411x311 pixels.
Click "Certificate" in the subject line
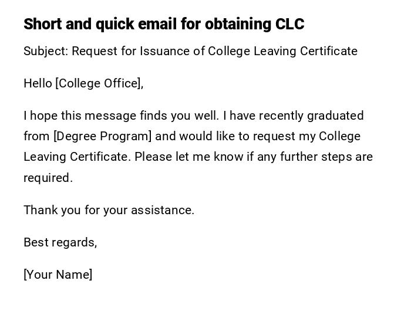point(328,51)
